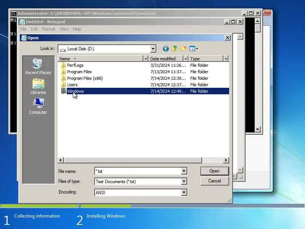Select the Windows folder name
Image resolution: width=305 pixels, height=229 pixels.
tap(75, 91)
